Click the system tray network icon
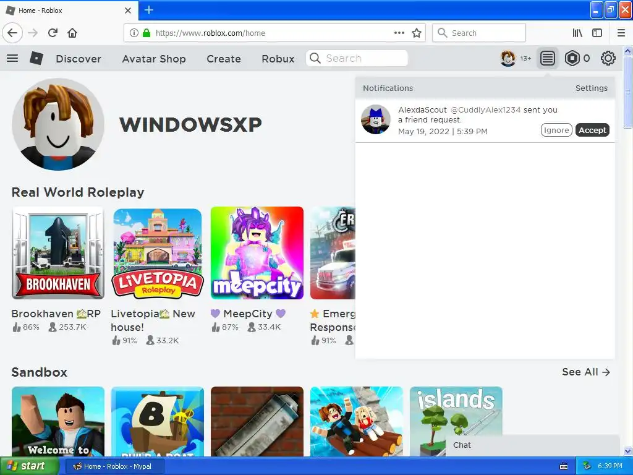 [587, 466]
